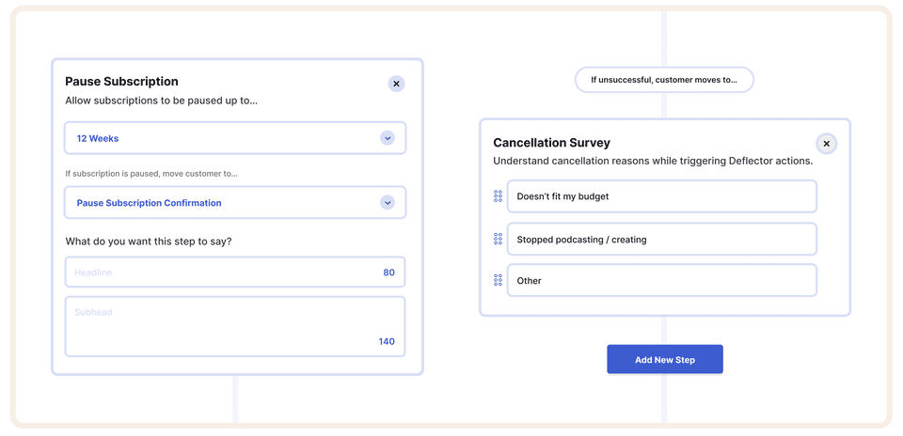Grab drag handle beside Doesn't fit my budget
Viewport: 903px width, 436px height.
[x=498, y=196]
